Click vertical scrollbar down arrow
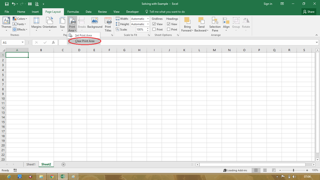Image resolution: width=320 pixels, height=180 pixels. [x=317, y=160]
